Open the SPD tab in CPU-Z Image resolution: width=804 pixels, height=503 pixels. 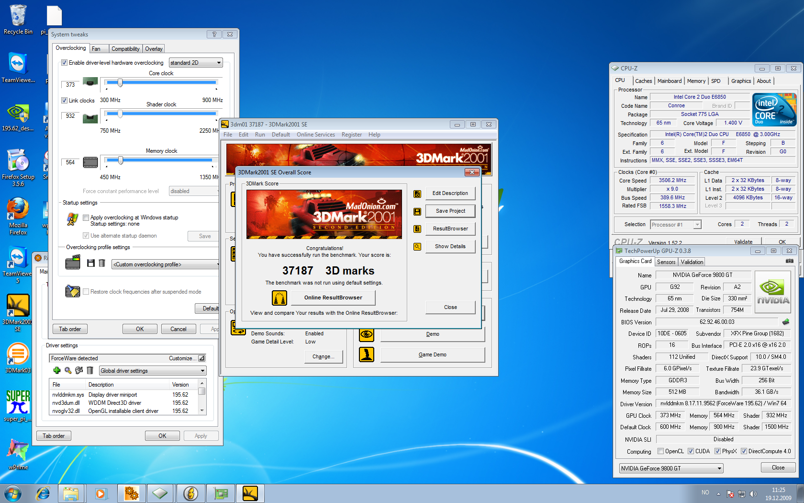coord(716,81)
